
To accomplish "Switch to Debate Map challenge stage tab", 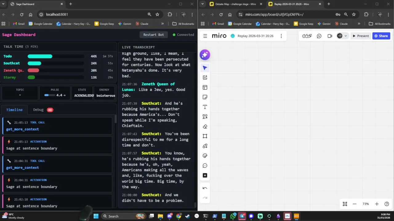I will click(x=236, y=4).
